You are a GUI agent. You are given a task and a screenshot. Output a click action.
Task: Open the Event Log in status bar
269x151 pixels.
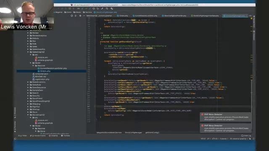click(x=246, y=135)
